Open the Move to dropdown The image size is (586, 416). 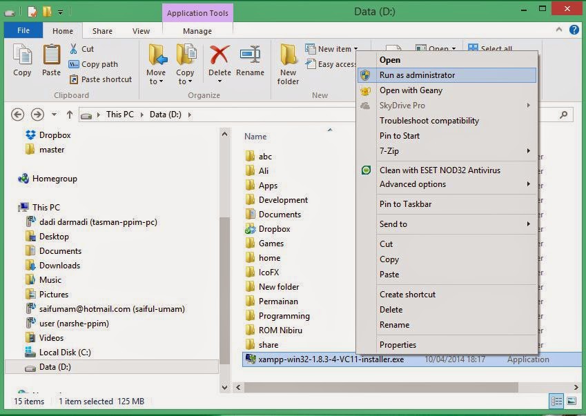pos(156,77)
